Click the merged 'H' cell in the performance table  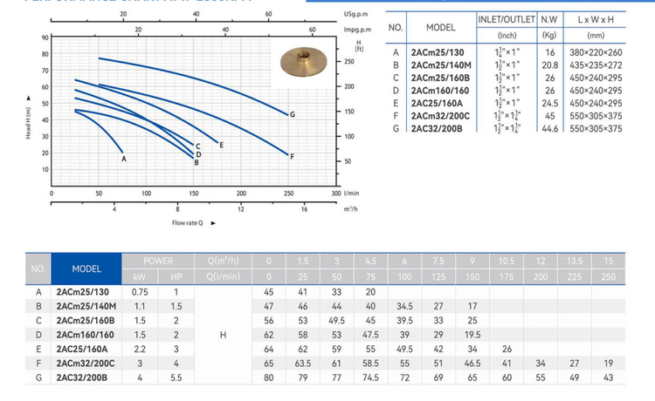click(x=223, y=335)
